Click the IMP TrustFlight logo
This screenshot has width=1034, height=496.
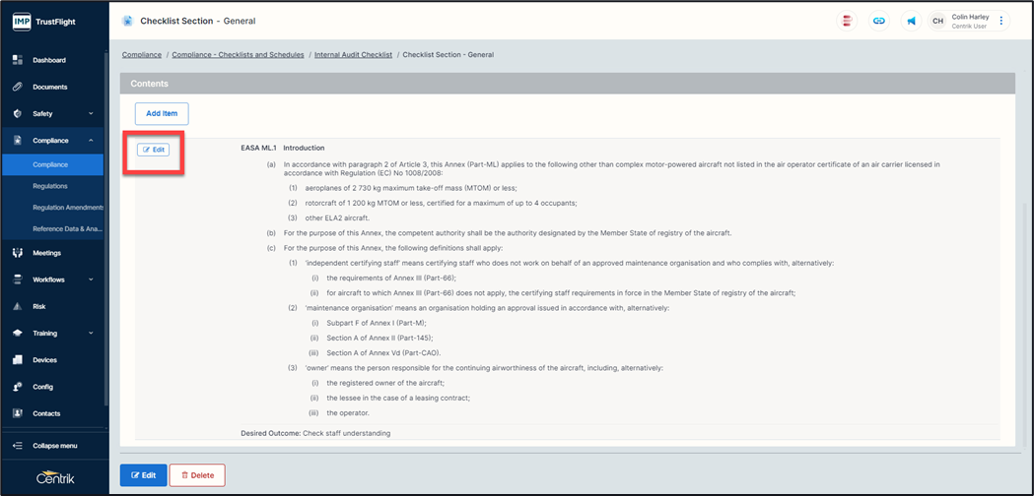pyautogui.click(x=44, y=22)
